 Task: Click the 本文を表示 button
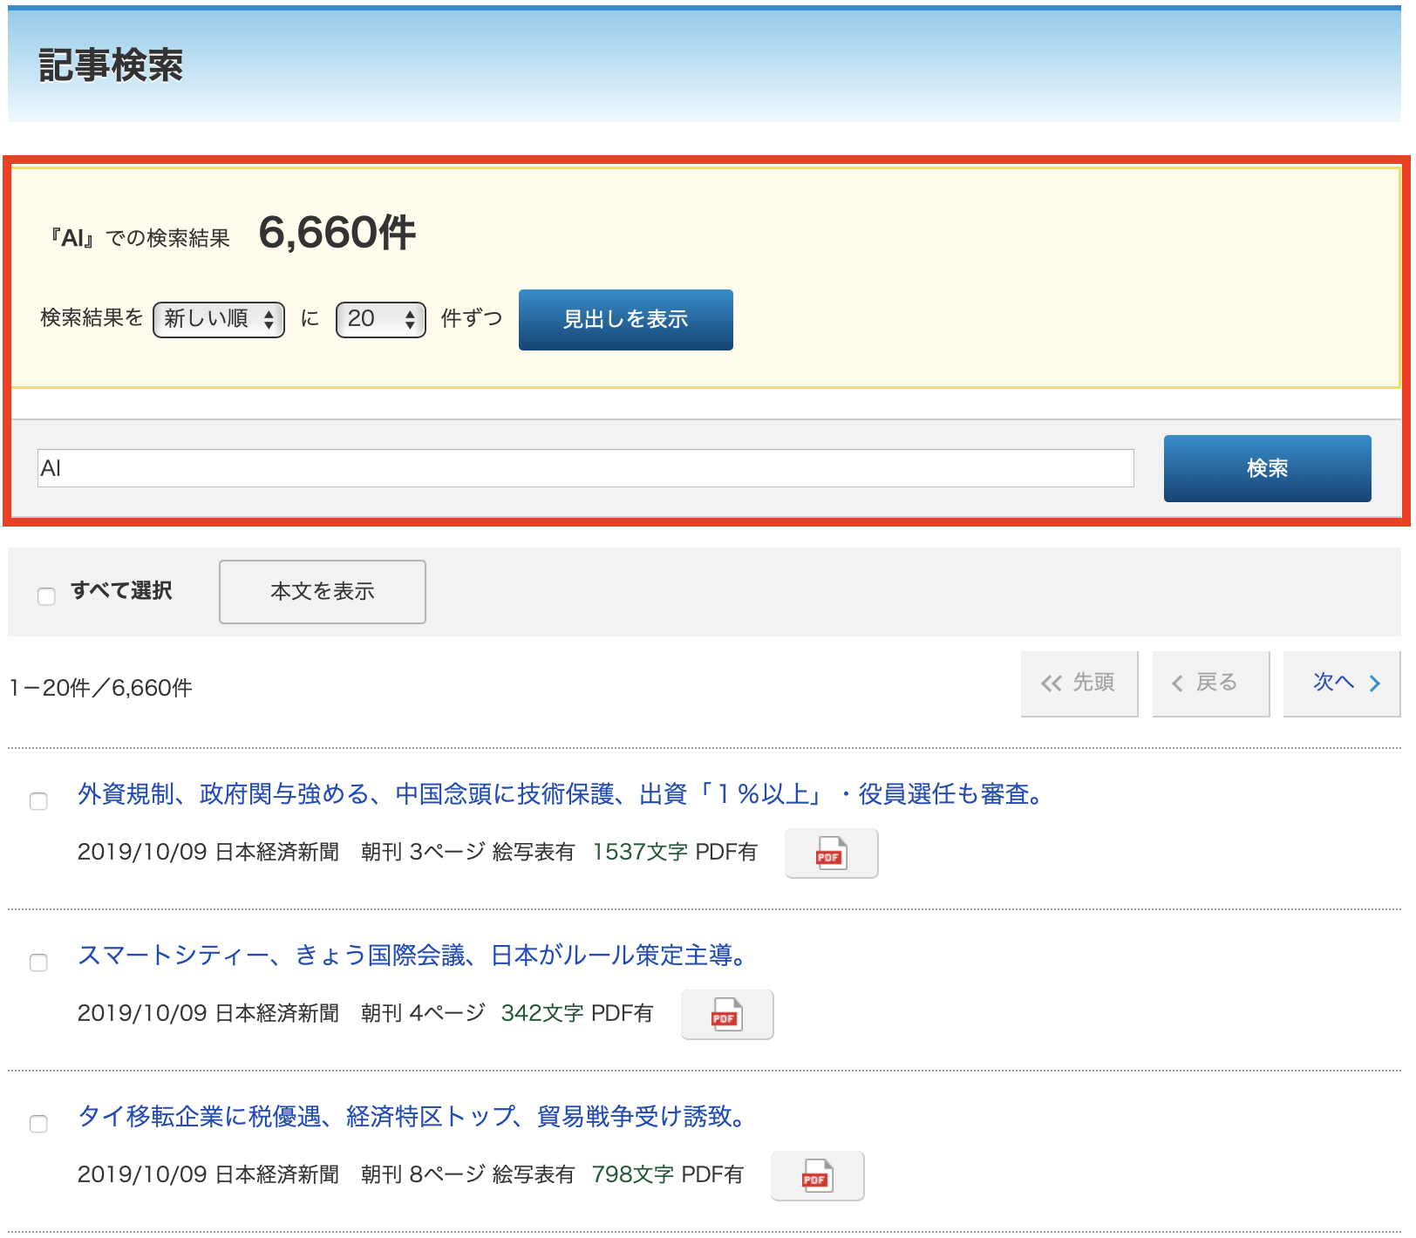(x=323, y=592)
